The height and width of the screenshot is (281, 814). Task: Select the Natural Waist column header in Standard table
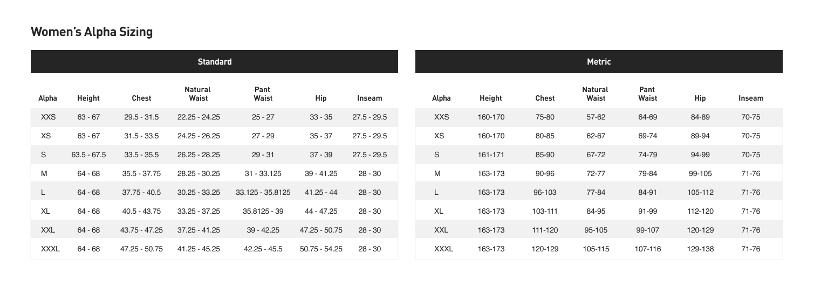coord(198,94)
